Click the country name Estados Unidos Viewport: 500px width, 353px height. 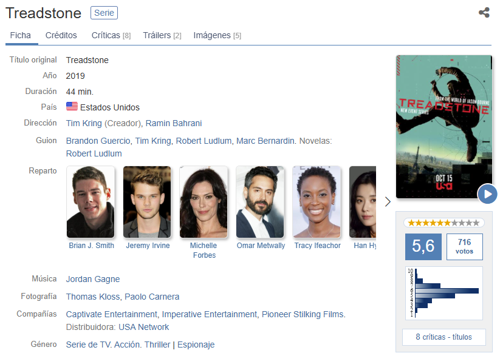point(110,107)
